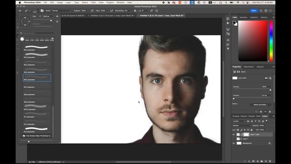The height and width of the screenshot is (164, 291).
Task: Open the Layer menu
Action: point(68,3)
